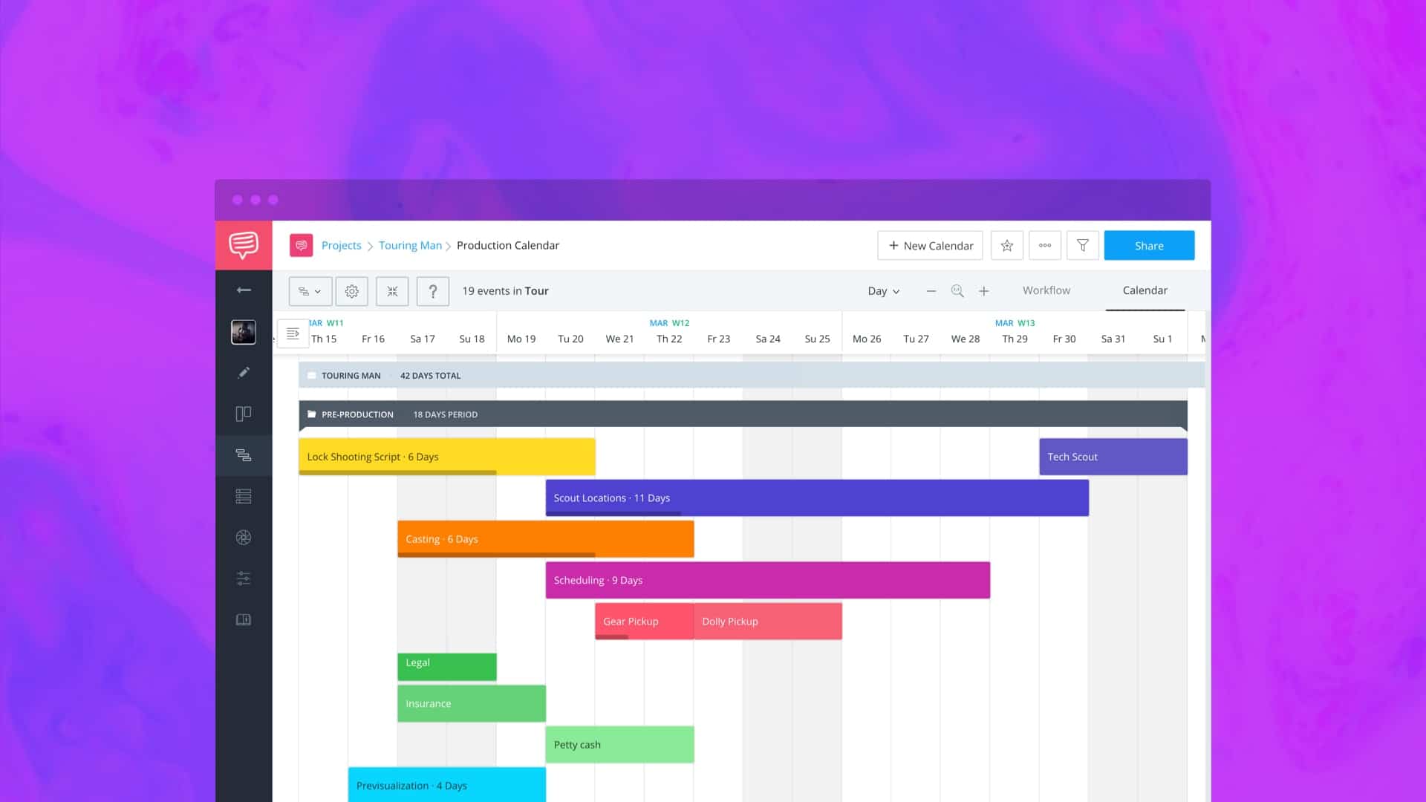Click the filter icon to filter events

click(1082, 246)
